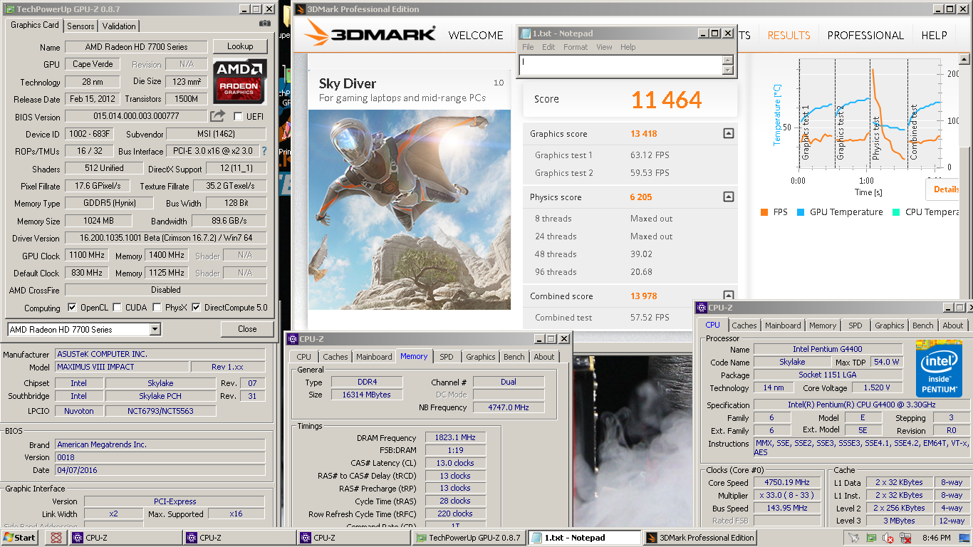973x547 pixels.
Task: Select the Graphics Card tab in GPU-Z
Action: [x=35, y=24]
